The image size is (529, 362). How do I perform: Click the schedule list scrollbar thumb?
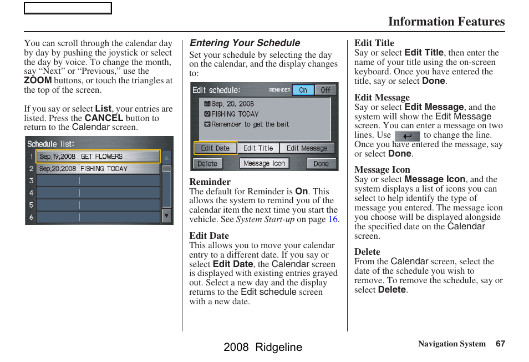[x=167, y=168]
